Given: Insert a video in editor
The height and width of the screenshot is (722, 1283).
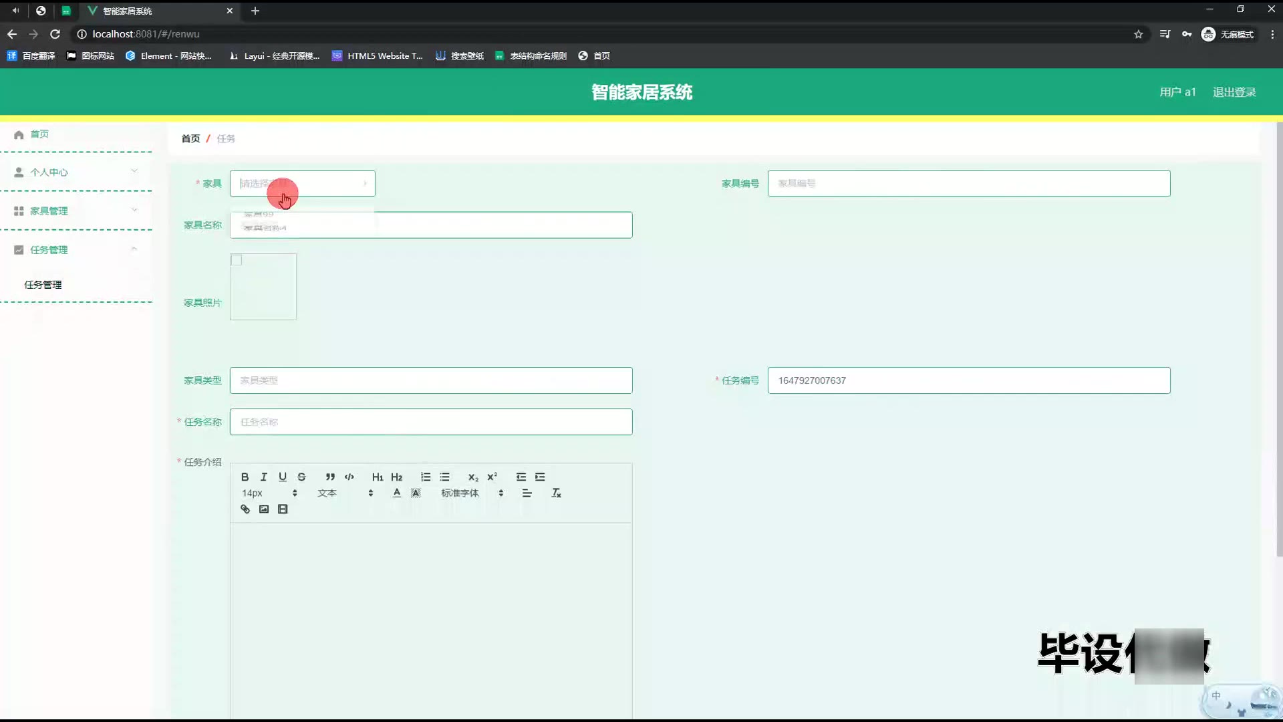Looking at the screenshot, I should point(283,509).
